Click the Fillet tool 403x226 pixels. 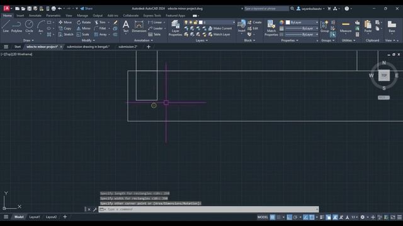(x=100, y=28)
